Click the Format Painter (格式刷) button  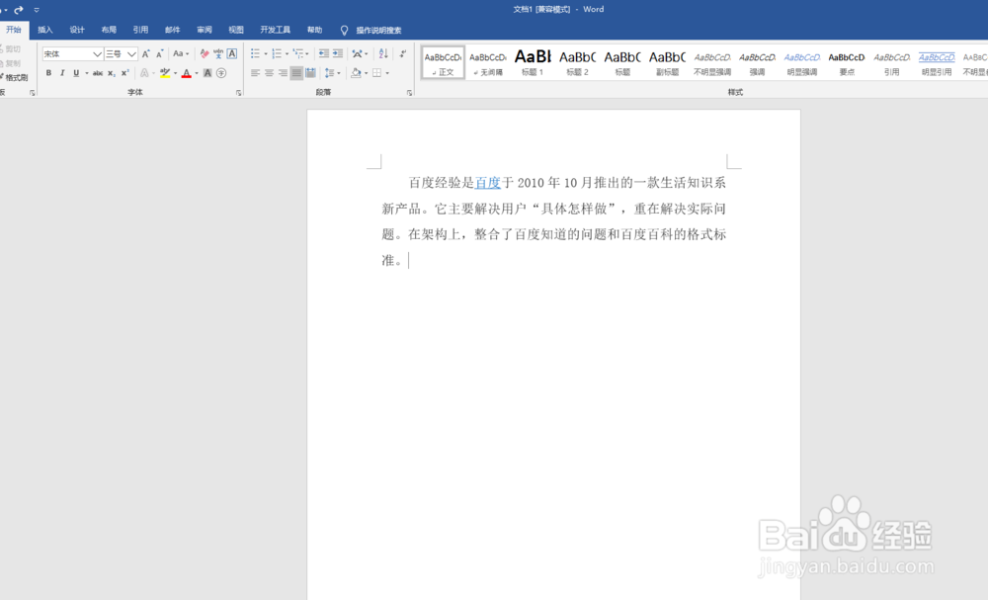(x=15, y=77)
